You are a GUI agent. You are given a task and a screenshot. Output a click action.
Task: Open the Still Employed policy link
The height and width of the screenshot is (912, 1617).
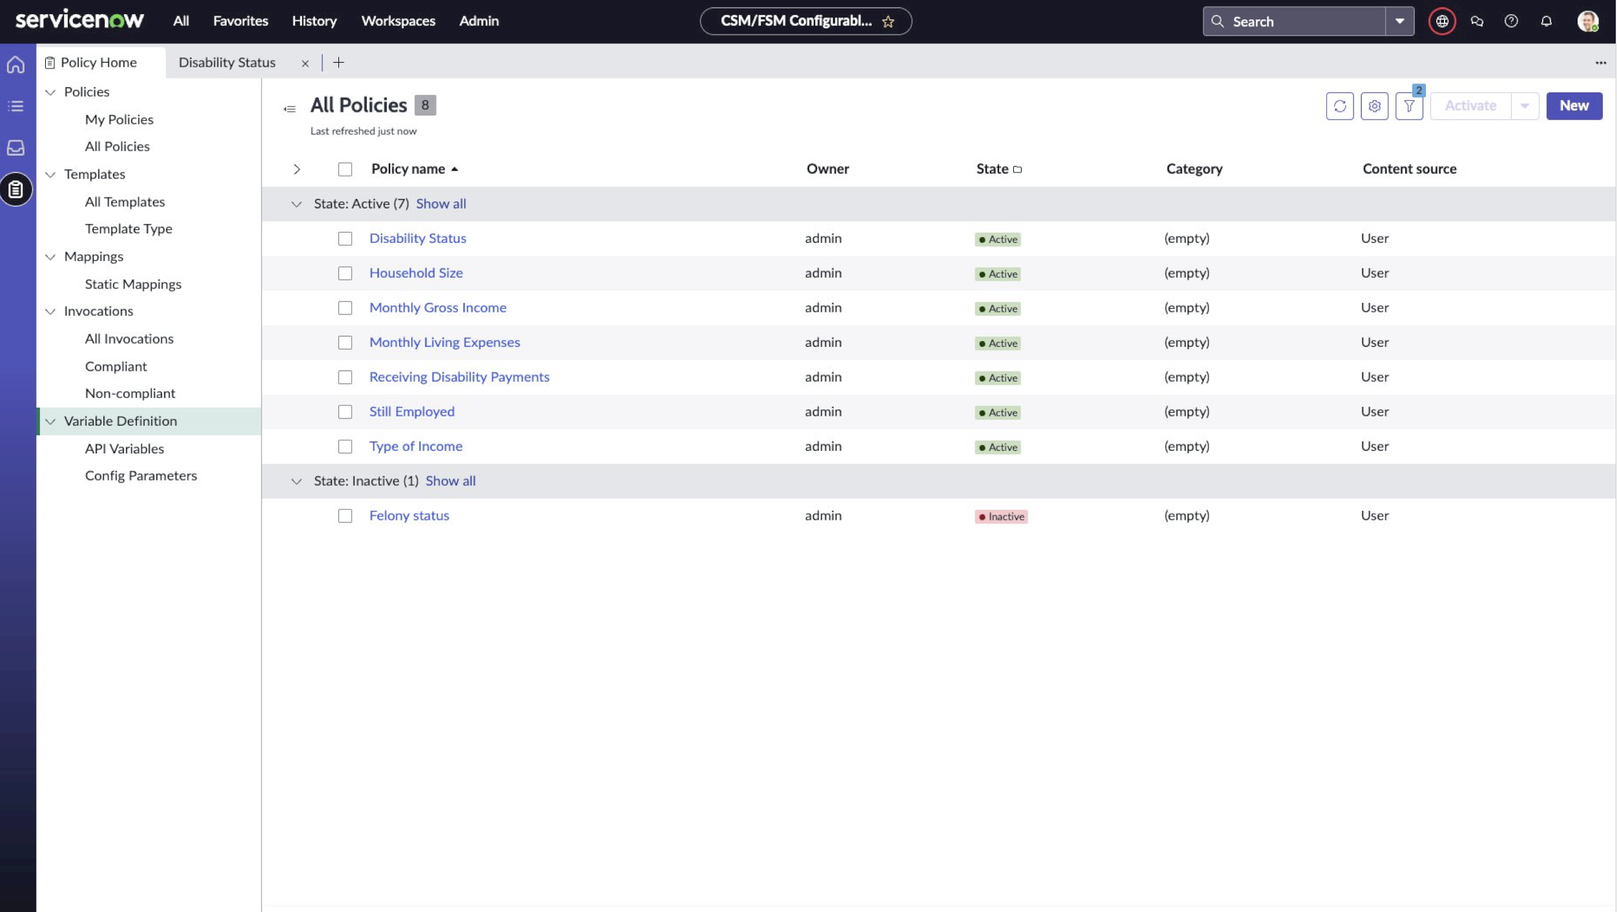click(x=411, y=411)
